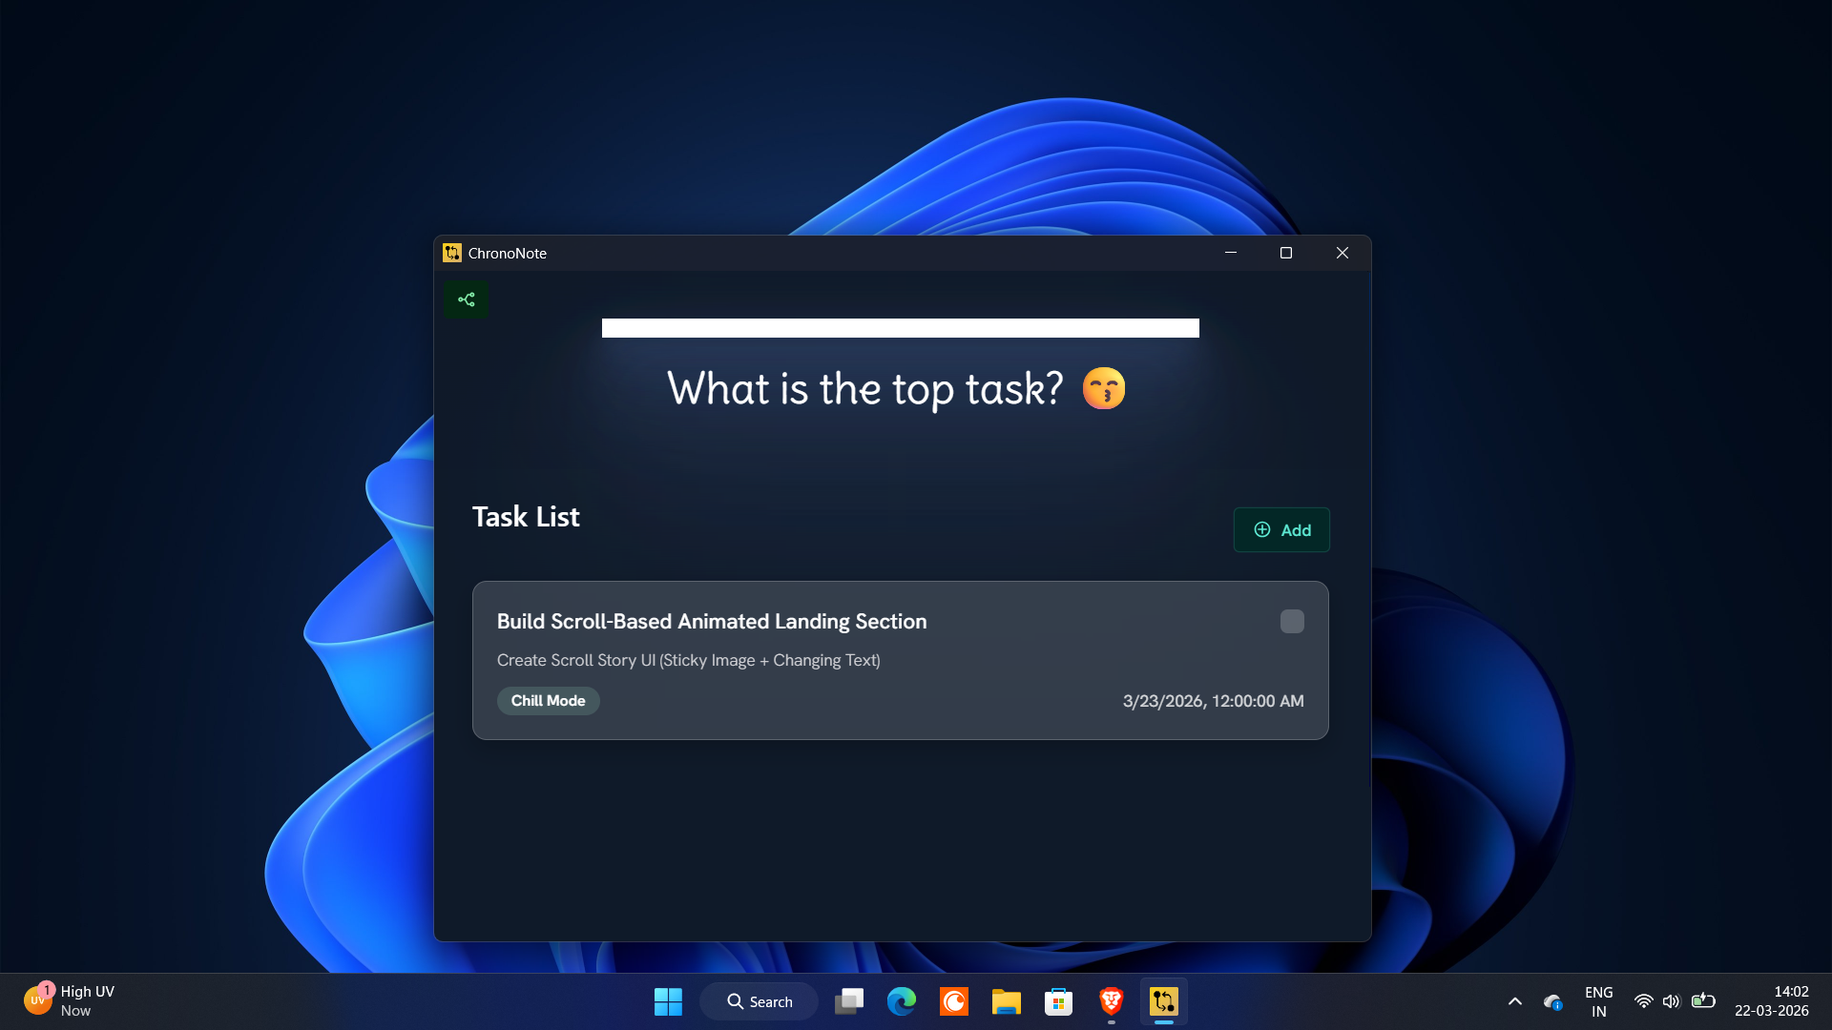The height and width of the screenshot is (1030, 1832).
Task: Check the Build Scroll-Based task checkbox
Action: (x=1291, y=622)
